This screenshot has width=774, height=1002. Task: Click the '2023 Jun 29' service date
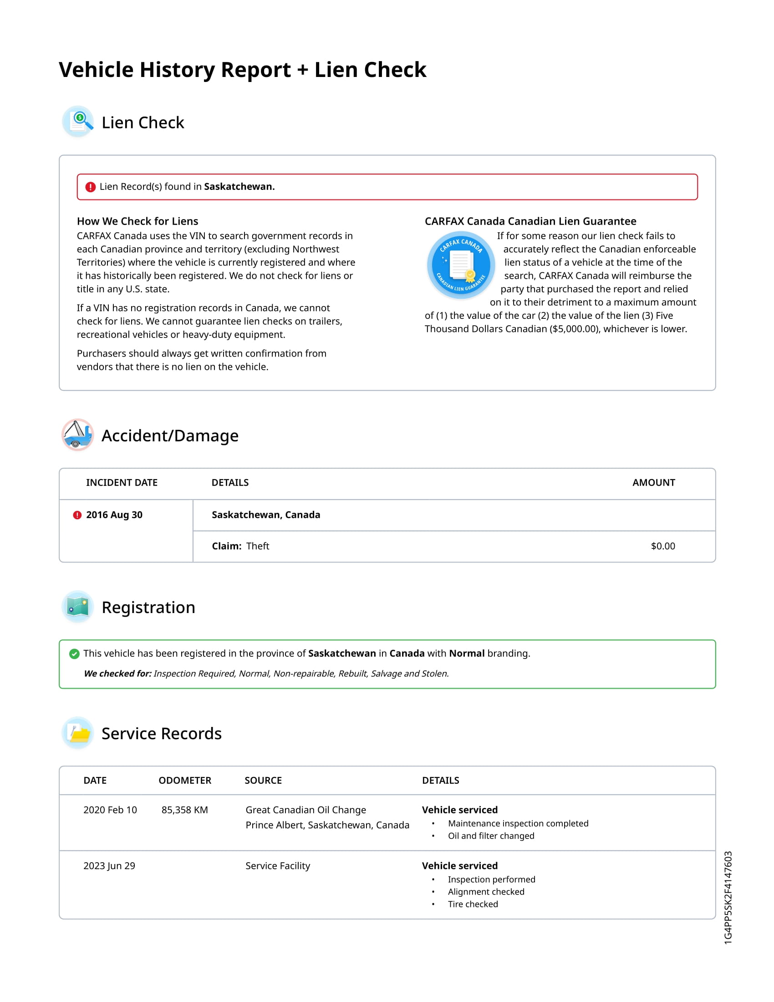109,866
